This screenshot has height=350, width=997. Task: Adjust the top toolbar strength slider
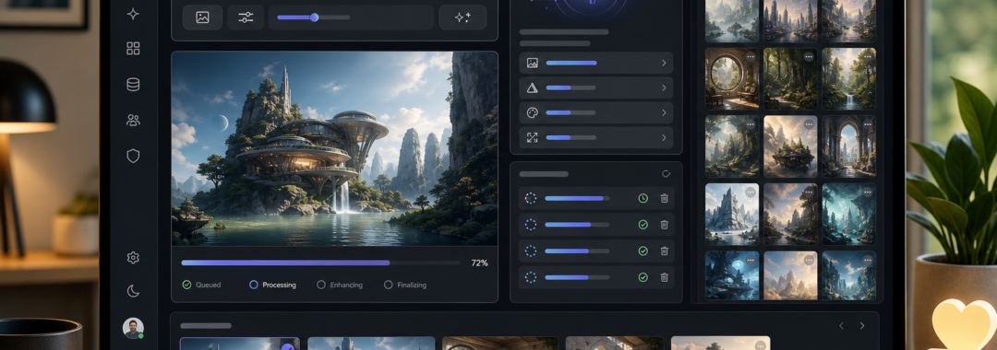(x=314, y=17)
